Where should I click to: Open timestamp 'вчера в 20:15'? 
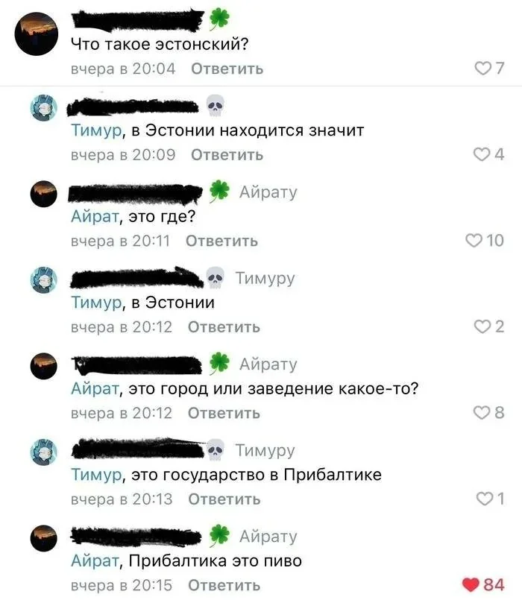(122, 585)
